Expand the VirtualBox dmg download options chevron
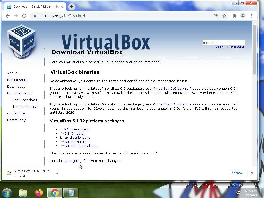Viewport: 264px width, 198px height. [x=57, y=173]
